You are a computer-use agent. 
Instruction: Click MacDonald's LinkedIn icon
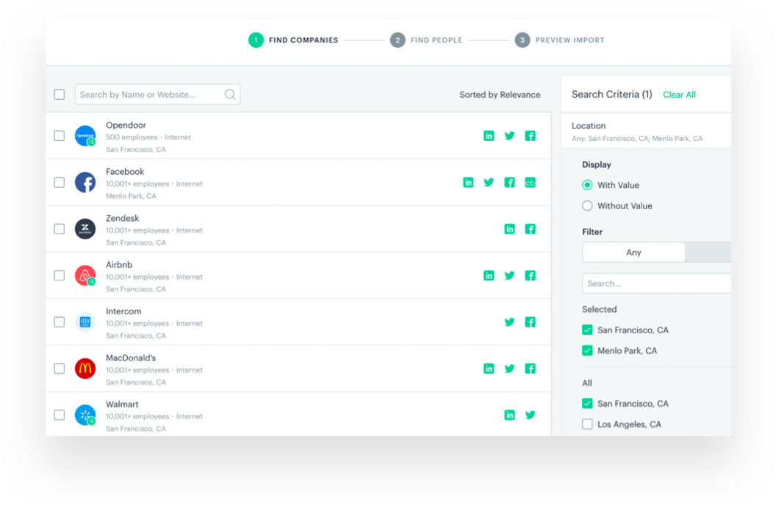489,369
